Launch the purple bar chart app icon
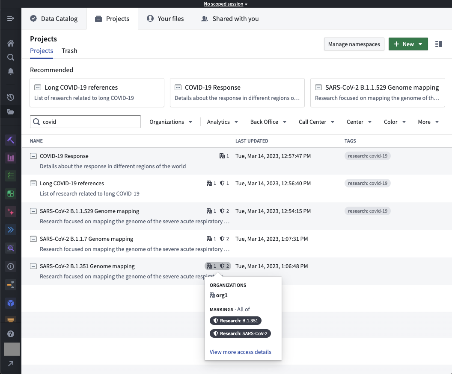The height and width of the screenshot is (374, 452). tap(11, 158)
